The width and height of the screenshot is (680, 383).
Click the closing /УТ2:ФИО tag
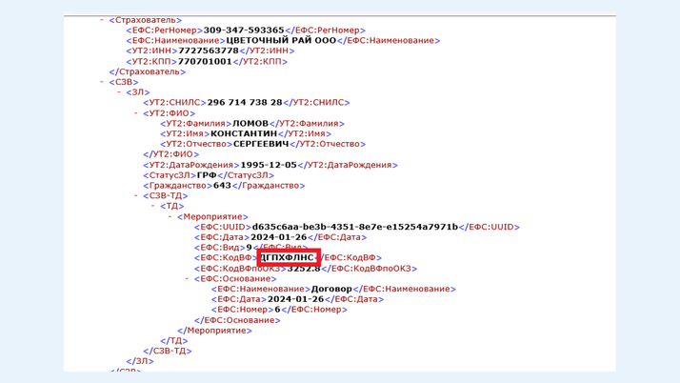point(171,154)
